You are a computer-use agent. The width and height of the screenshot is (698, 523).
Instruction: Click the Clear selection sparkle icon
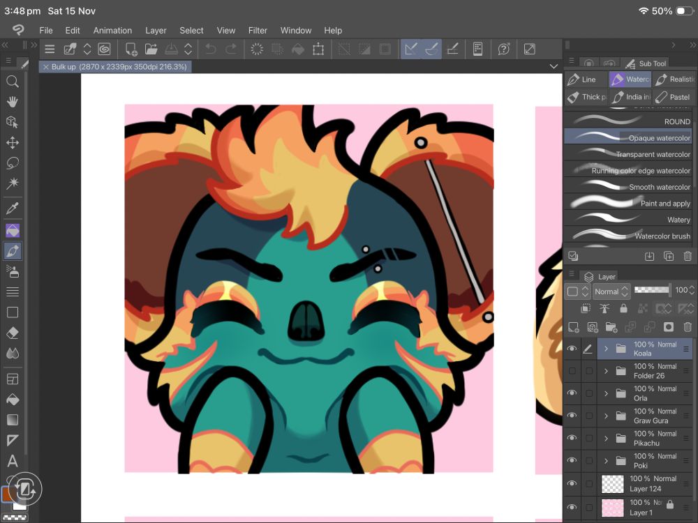[257, 49]
